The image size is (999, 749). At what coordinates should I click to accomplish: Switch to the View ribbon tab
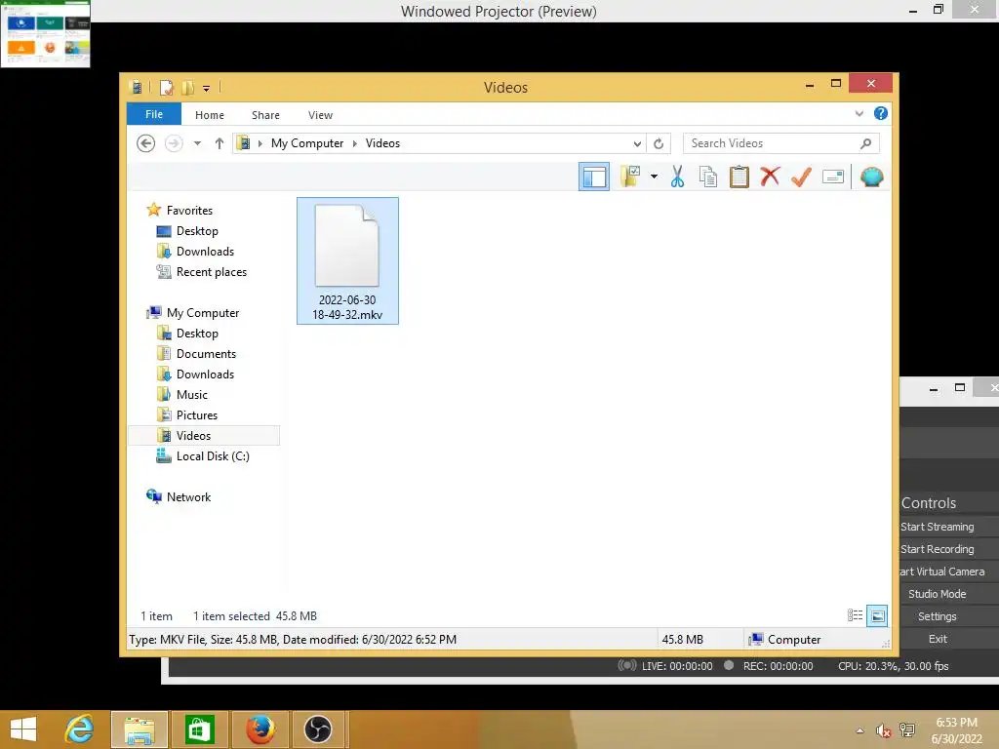coord(320,115)
